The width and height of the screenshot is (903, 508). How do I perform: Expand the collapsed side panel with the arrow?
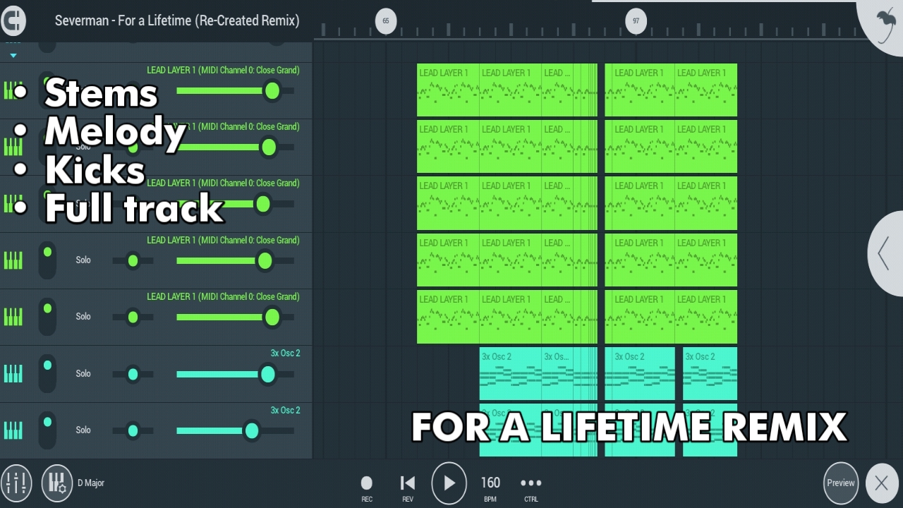coord(885,253)
